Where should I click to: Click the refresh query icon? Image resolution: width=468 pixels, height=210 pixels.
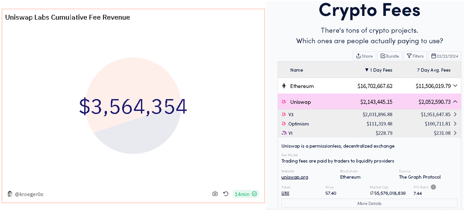click(226, 194)
